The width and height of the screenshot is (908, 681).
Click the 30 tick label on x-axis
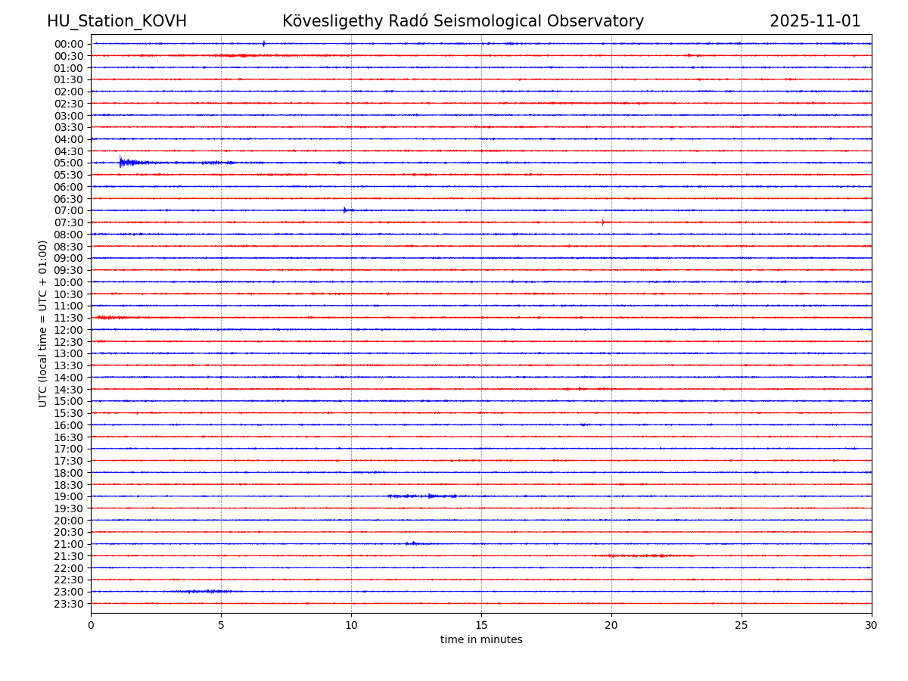(x=871, y=625)
